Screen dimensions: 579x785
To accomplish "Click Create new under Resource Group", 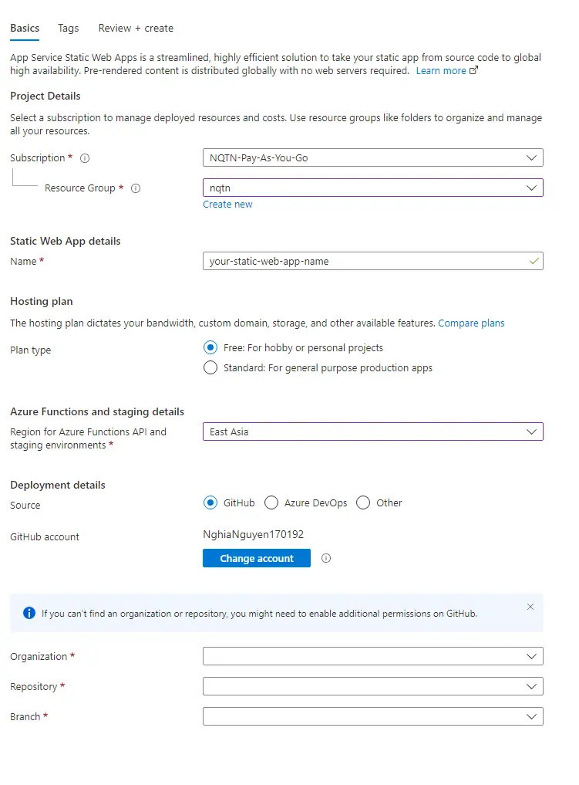I will click(x=227, y=204).
